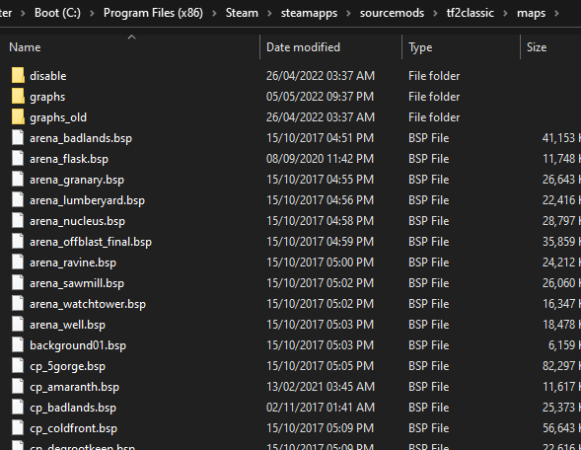This screenshot has width=581, height=450.
Task: Select arena_flask.bsp file name
Action: tap(69, 160)
